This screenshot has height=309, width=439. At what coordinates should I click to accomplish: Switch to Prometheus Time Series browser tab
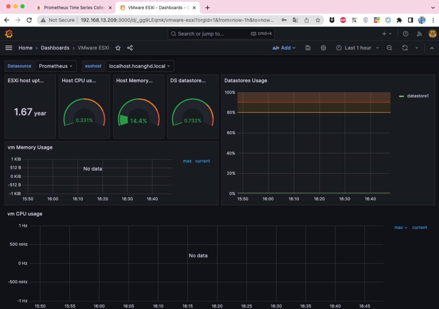click(75, 8)
